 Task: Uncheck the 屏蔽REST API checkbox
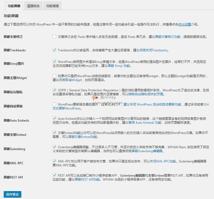point(54,176)
